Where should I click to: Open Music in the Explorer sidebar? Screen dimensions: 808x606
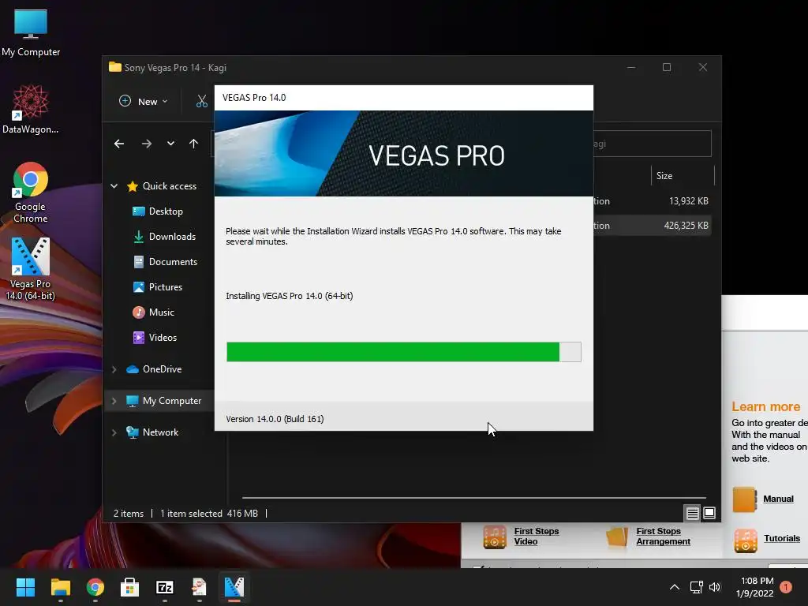click(x=153, y=312)
